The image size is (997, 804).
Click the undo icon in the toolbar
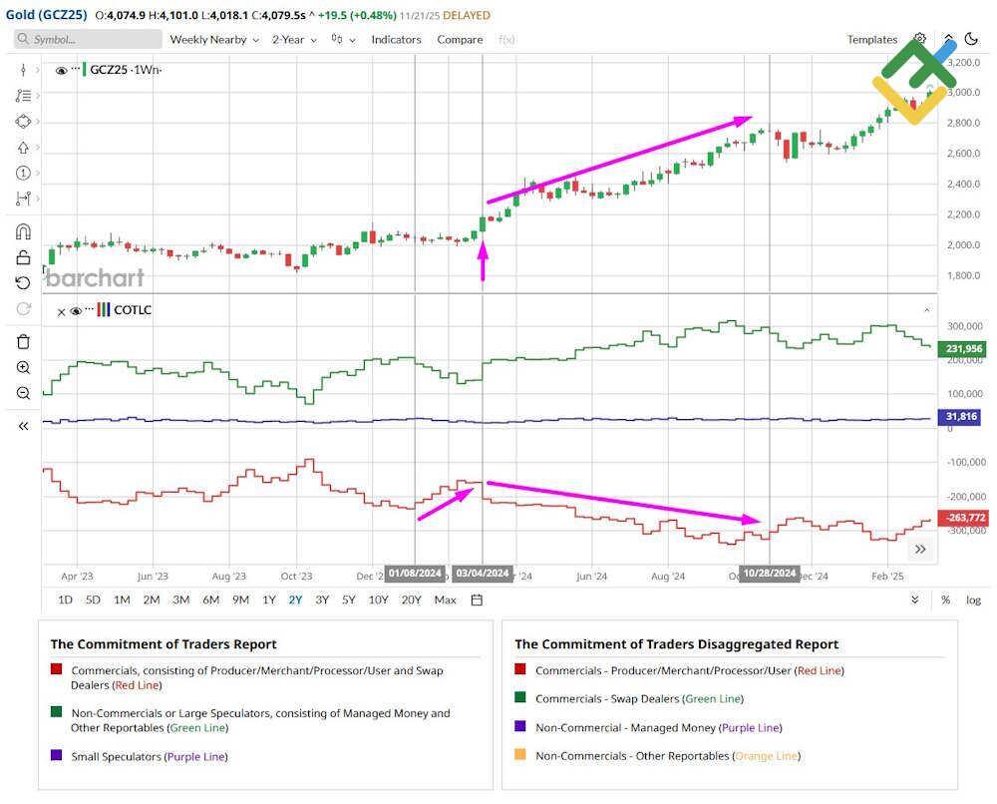(x=22, y=282)
